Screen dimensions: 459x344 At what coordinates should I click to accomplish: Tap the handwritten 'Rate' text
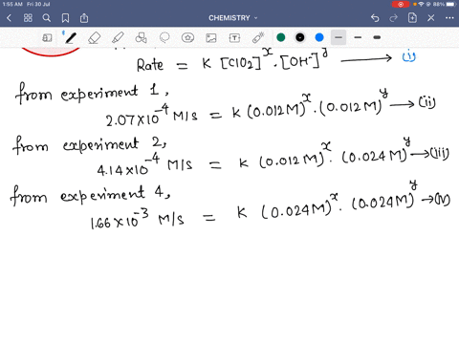[150, 65]
